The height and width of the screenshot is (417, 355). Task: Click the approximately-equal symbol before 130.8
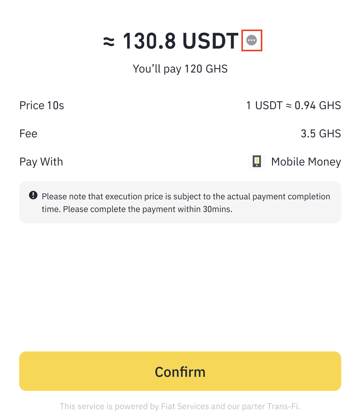pos(109,42)
